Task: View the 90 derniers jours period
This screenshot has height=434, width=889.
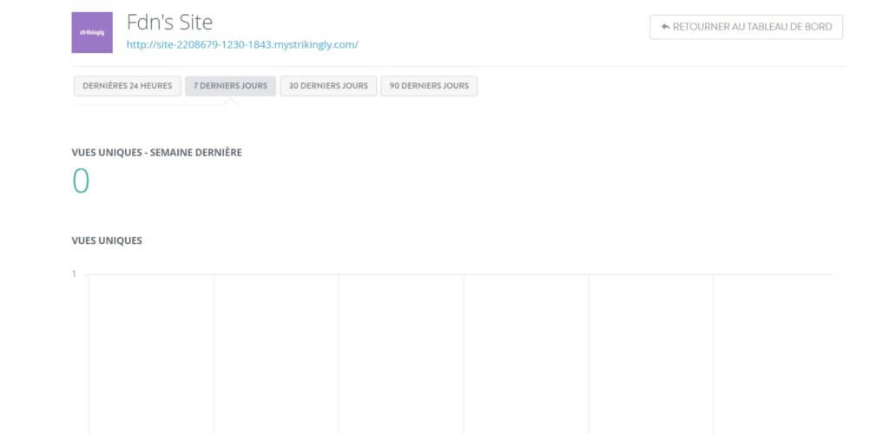Action: point(429,86)
